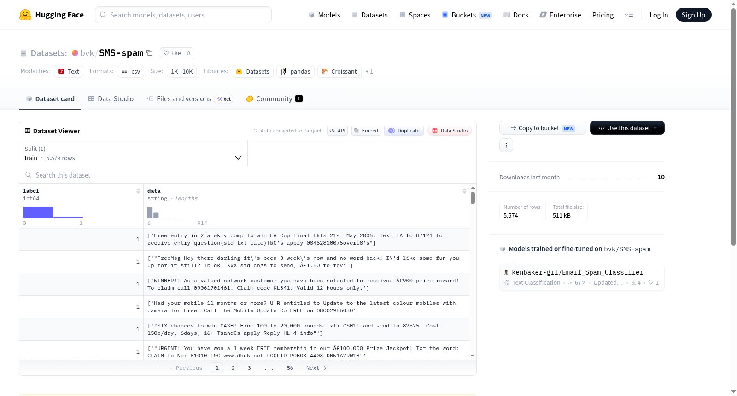Screen dimensions: 737x396
Task: Click the bvk user avatar
Action: coord(75,53)
